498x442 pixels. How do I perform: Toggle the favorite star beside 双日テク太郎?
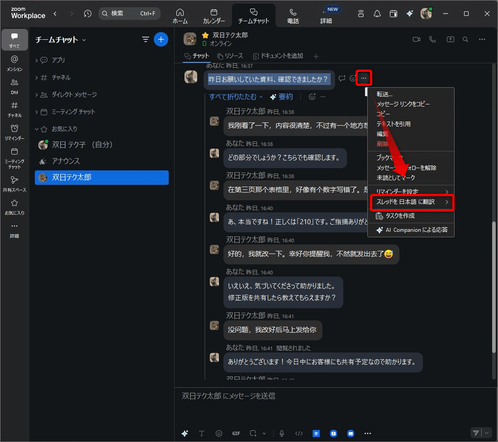click(205, 35)
